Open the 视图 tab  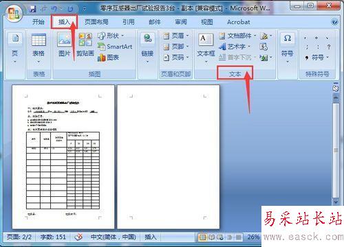point(207,22)
